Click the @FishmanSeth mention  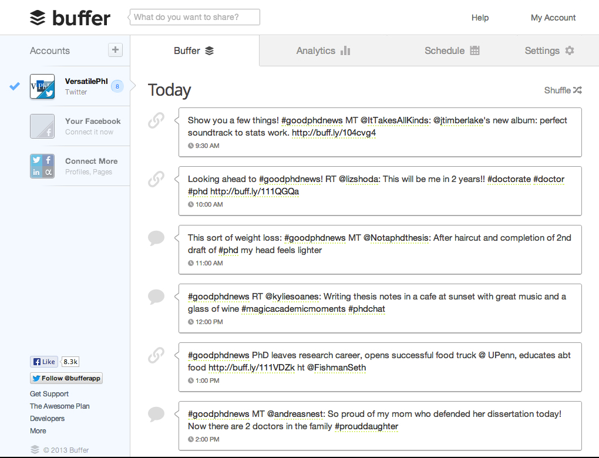[x=336, y=368]
